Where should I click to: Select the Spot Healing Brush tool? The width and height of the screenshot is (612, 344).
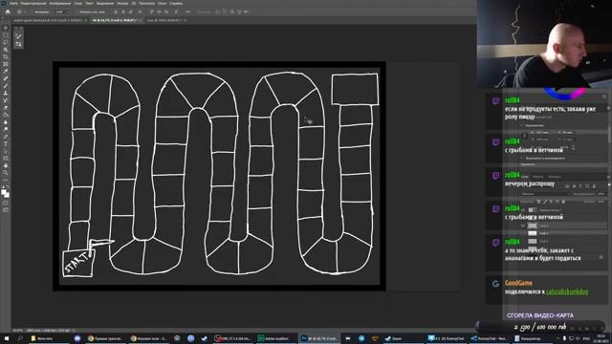(6, 78)
